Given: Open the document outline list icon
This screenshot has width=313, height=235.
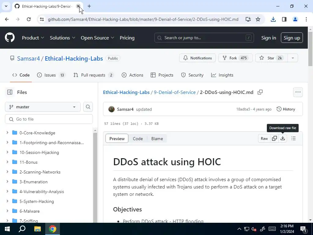Looking at the screenshot, I should (293, 139).
